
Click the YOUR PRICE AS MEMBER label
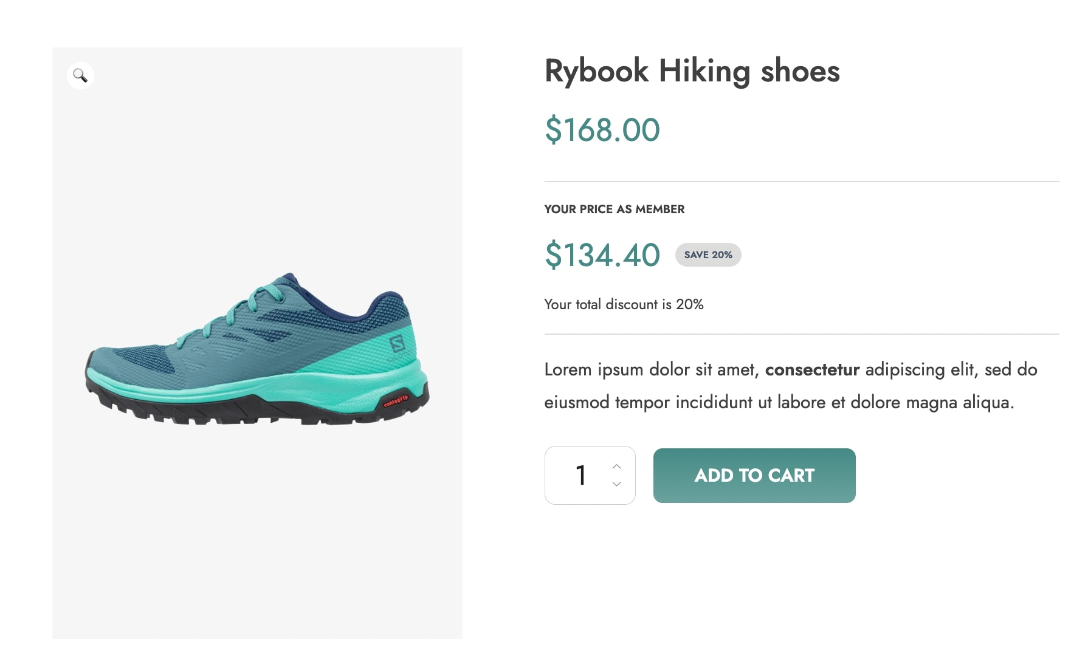click(x=614, y=210)
